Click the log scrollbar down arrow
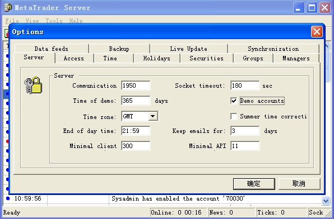 click(326, 201)
